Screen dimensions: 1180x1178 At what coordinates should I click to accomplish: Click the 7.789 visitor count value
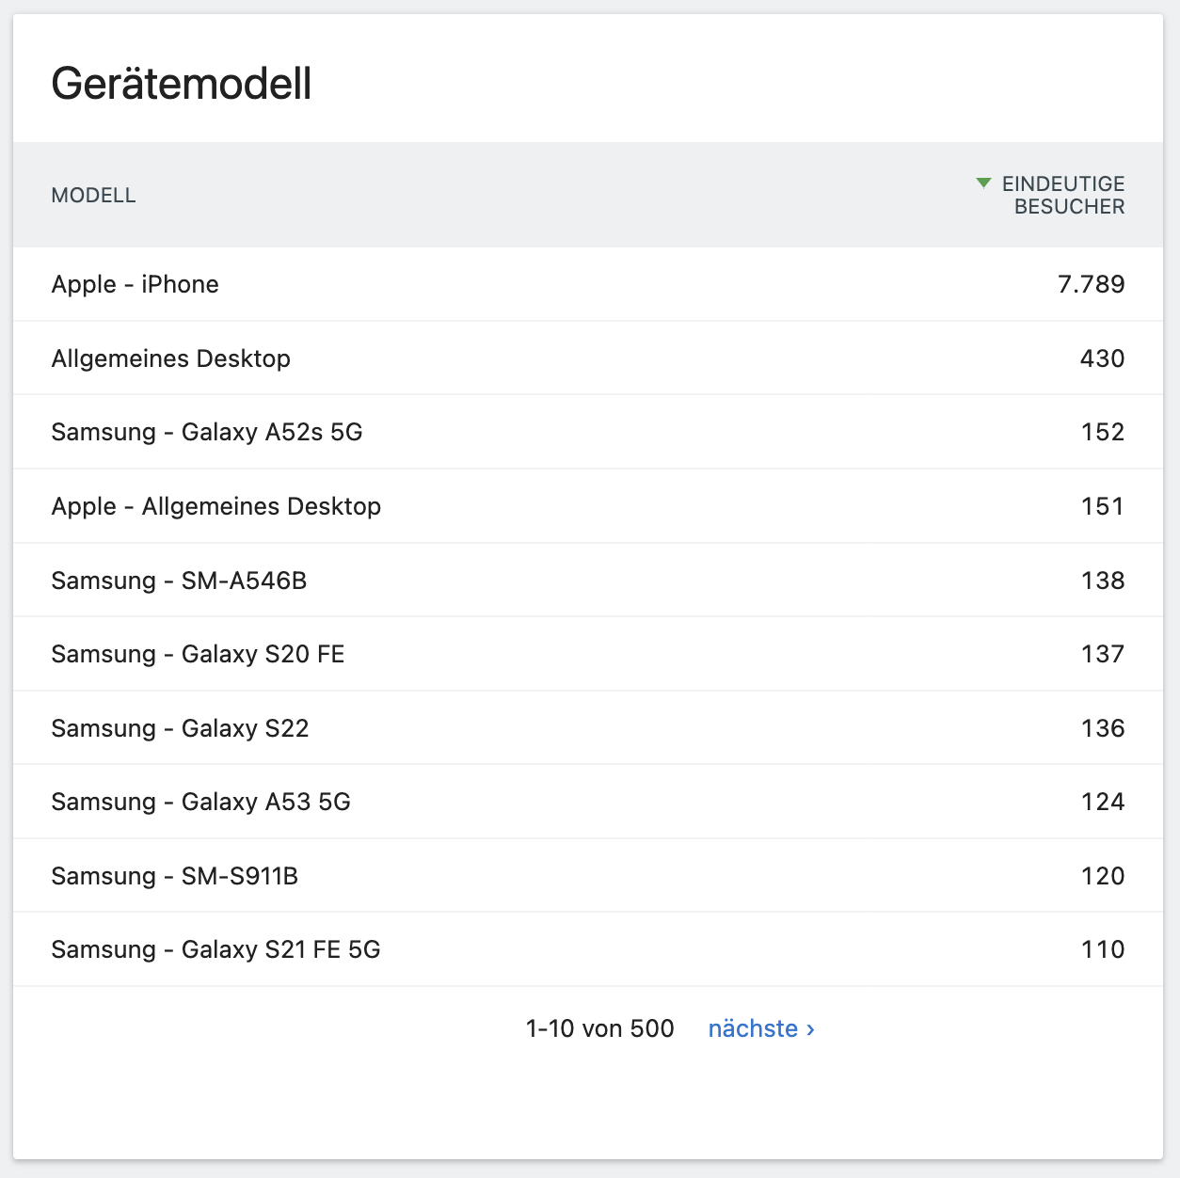[x=1091, y=284]
